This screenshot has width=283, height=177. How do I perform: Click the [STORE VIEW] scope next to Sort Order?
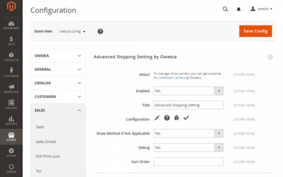244,162
